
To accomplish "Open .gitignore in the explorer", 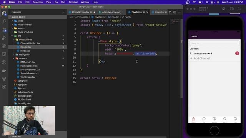I will click(x=23, y=81).
